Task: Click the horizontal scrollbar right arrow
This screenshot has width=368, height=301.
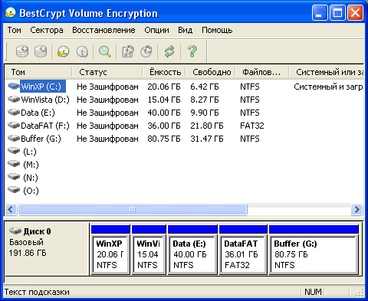Action: pyautogui.click(x=356, y=210)
